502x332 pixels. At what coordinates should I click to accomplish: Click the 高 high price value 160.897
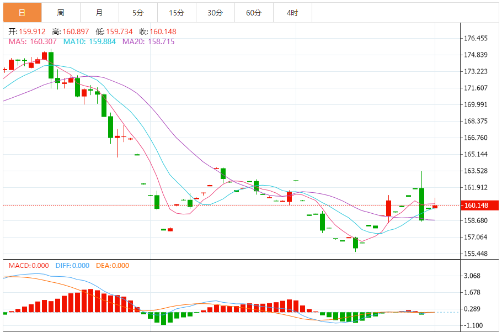(76, 31)
